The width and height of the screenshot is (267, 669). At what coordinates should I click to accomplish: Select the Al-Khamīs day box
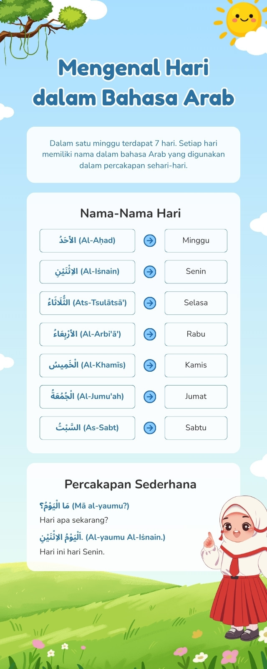click(x=87, y=365)
